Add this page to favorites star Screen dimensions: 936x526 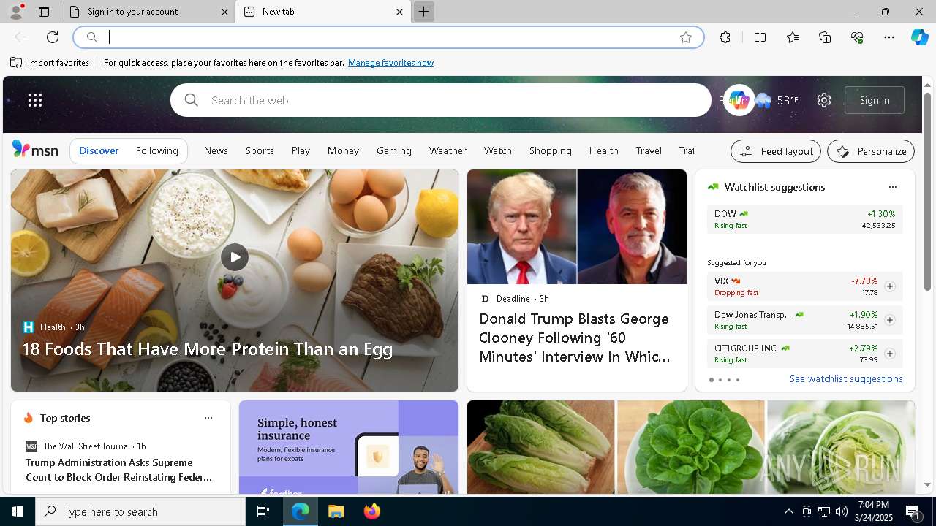coord(686,37)
